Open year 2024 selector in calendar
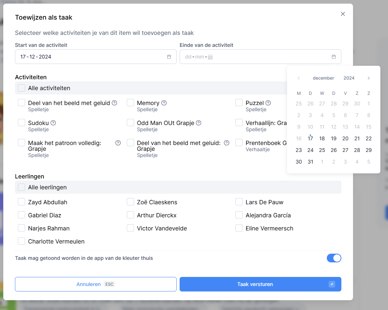 pyautogui.click(x=349, y=78)
